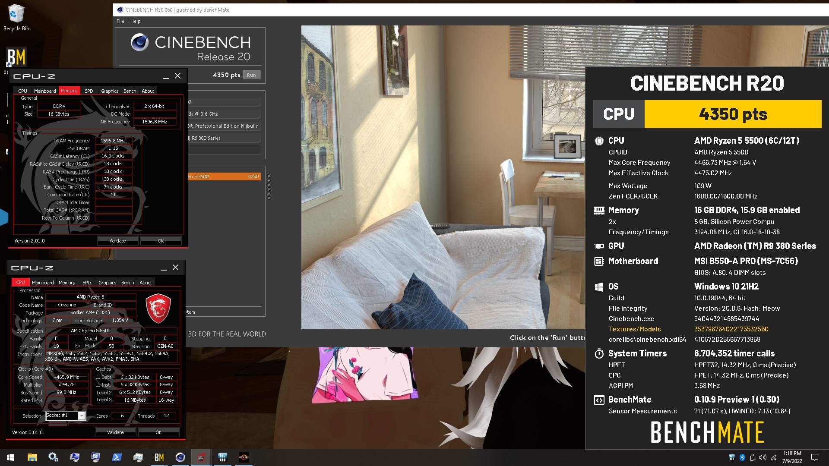Click Run button in Cinebench
This screenshot has width=829, height=466.
pos(251,75)
